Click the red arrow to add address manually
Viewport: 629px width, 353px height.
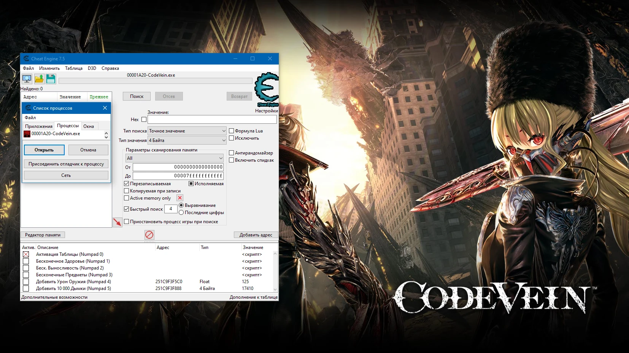pos(118,222)
